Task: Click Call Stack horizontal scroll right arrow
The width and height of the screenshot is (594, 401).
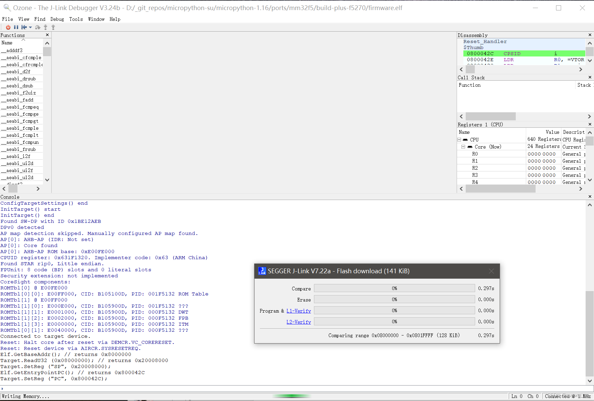Action: pyautogui.click(x=589, y=116)
